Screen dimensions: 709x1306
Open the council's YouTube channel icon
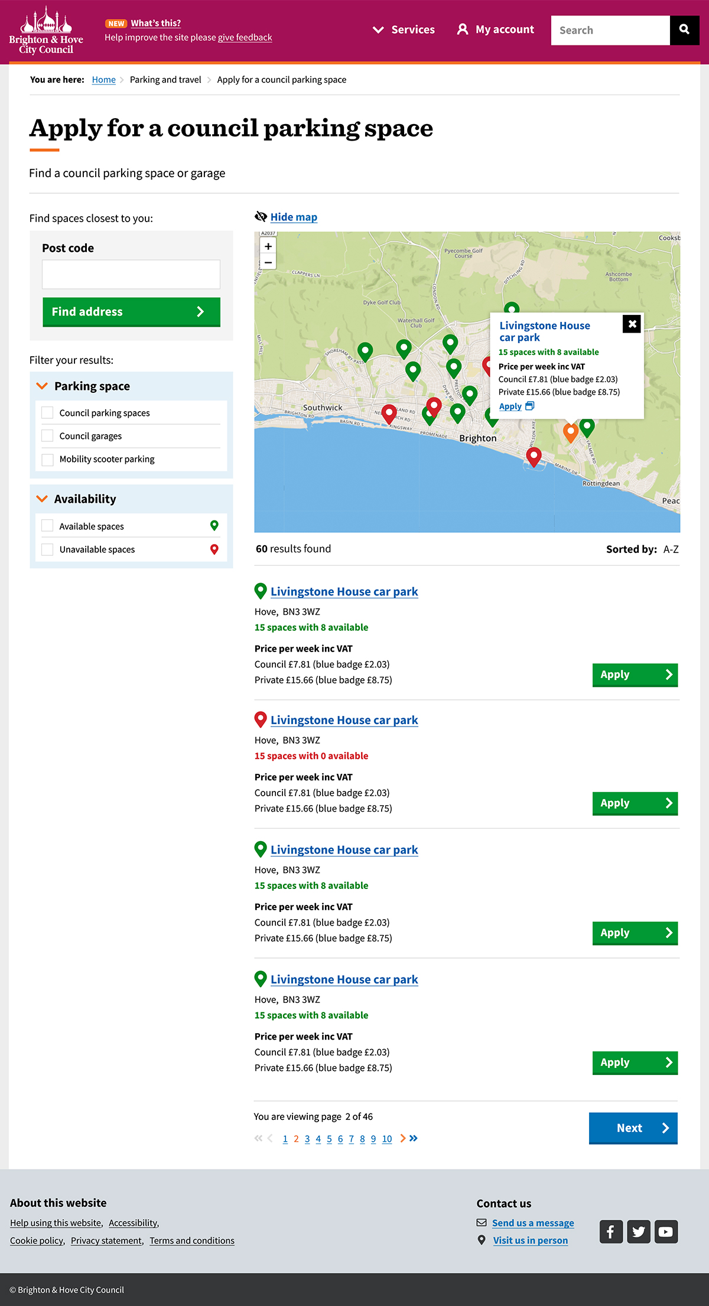coord(666,1232)
